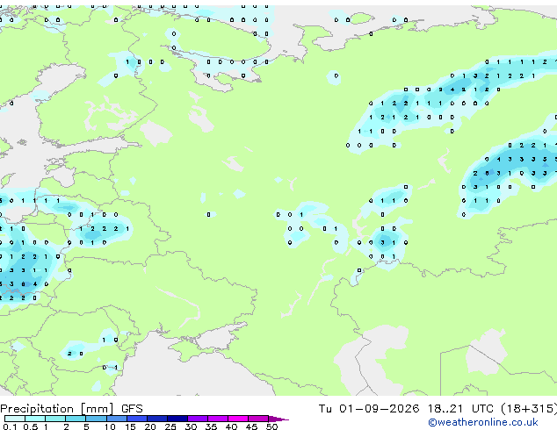Image resolution: width=557 pixels, height=430 pixels.
Task: Click the '(18+315)' forecast offset text
Action: [x=529, y=409]
